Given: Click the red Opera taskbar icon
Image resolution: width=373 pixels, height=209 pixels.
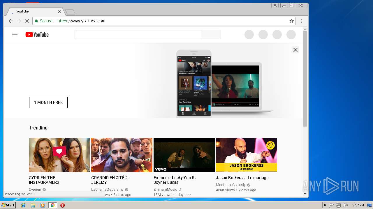Looking at the screenshot, I should (62, 205).
